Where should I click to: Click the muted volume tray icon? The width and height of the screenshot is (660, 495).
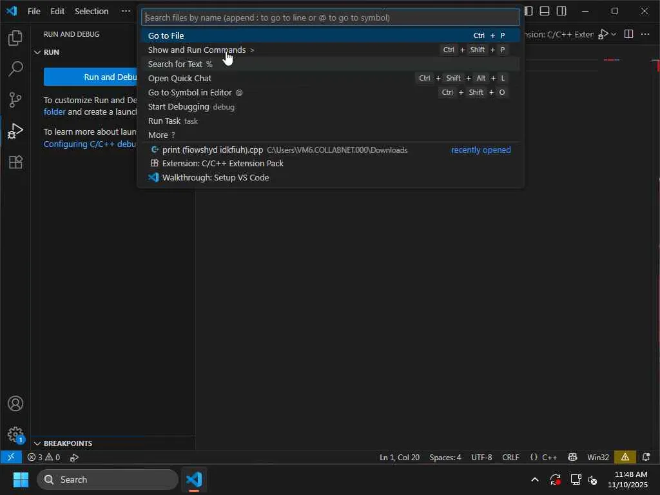[592, 480]
